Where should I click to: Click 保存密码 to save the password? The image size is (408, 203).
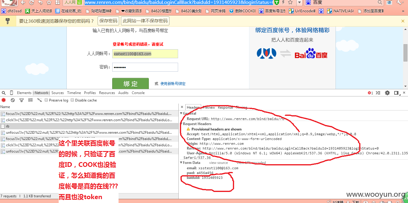(x=108, y=21)
